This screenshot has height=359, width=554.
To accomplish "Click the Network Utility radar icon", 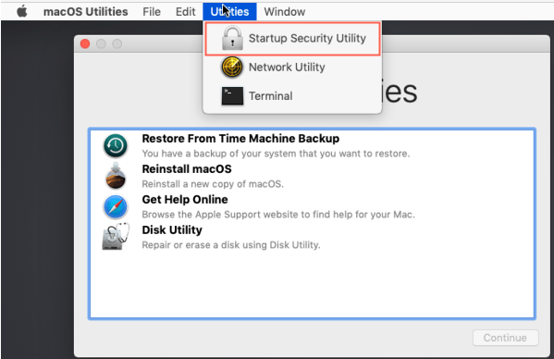I will 232,67.
